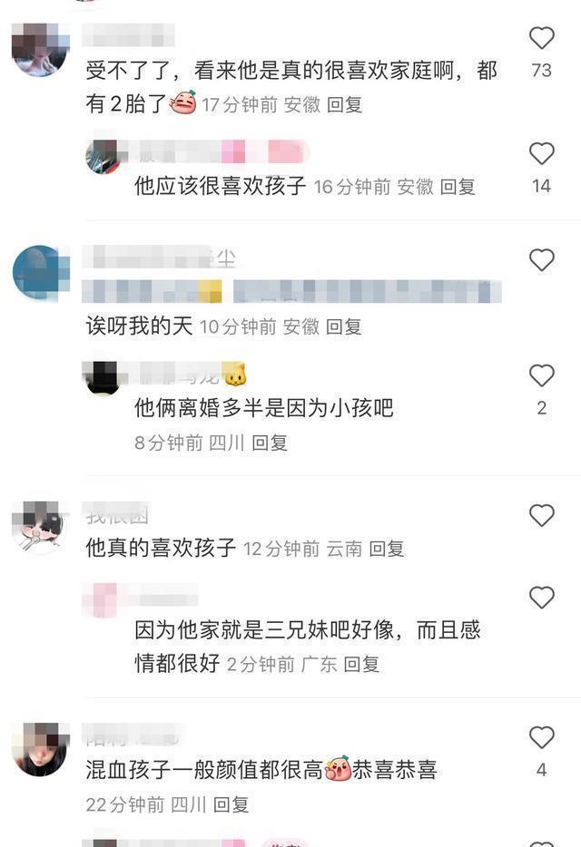Tap 回复 next to '2分钟前 广东'
The image size is (581, 847).
[361, 664]
